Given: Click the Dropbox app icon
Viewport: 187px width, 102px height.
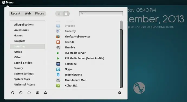Looking at the screenshot, I should (58, 26).
